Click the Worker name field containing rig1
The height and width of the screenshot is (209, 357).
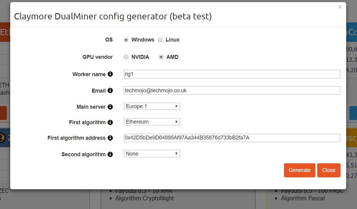[x=232, y=74]
